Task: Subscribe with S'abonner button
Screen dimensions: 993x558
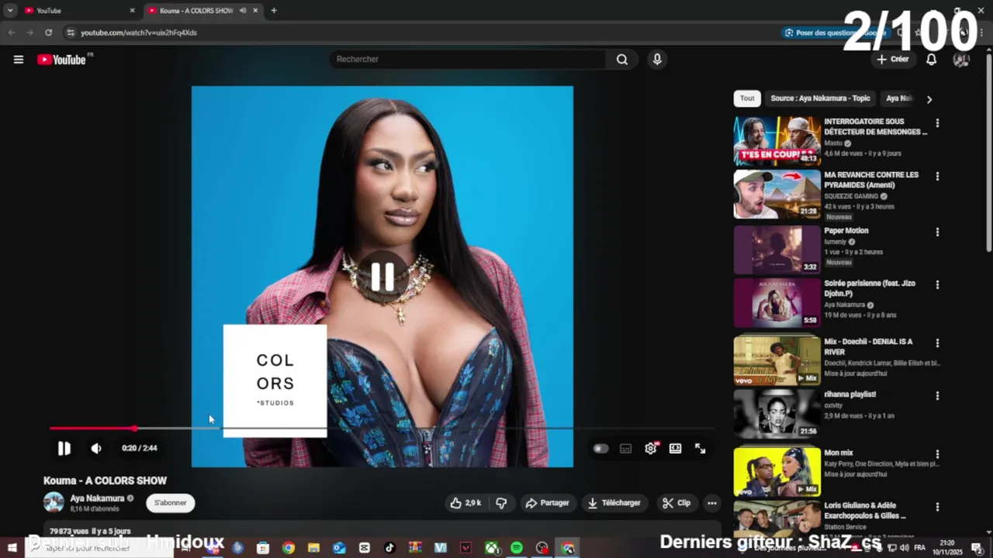Action: pos(171,503)
